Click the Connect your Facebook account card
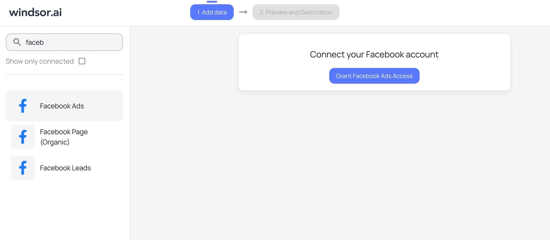This screenshot has height=240, width=550. (x=374, y=62)
